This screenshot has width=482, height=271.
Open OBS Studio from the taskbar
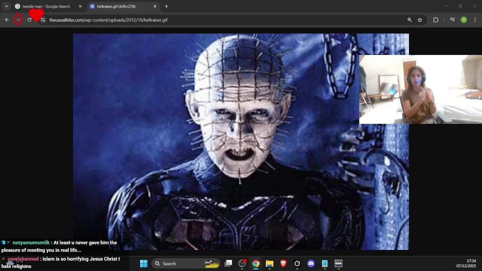242,263
